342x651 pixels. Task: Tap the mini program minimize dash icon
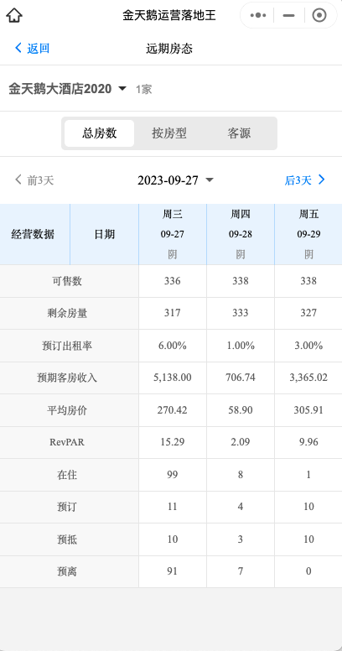[288, 15]
